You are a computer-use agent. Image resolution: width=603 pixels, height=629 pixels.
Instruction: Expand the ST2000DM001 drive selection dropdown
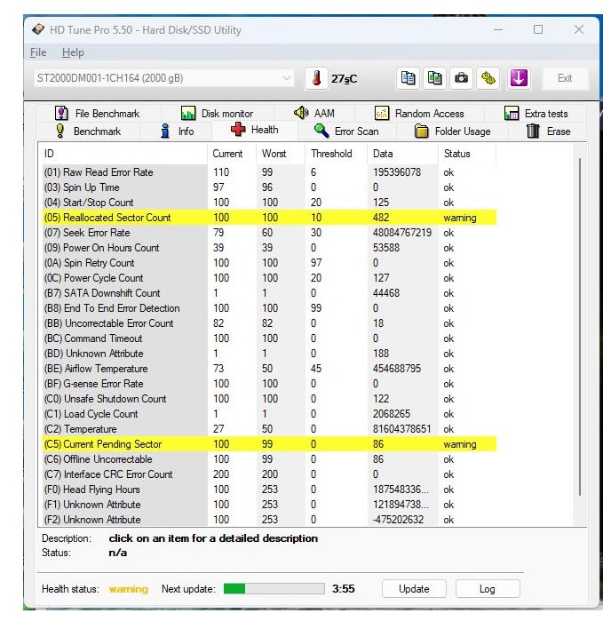286,78
